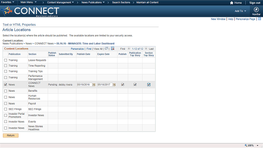Check the SEC Filings row
Screen dimensions: 263x148
coord(5,109)
